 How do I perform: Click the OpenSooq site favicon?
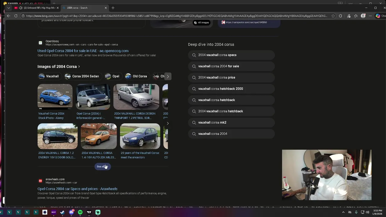tap(40, 43)
